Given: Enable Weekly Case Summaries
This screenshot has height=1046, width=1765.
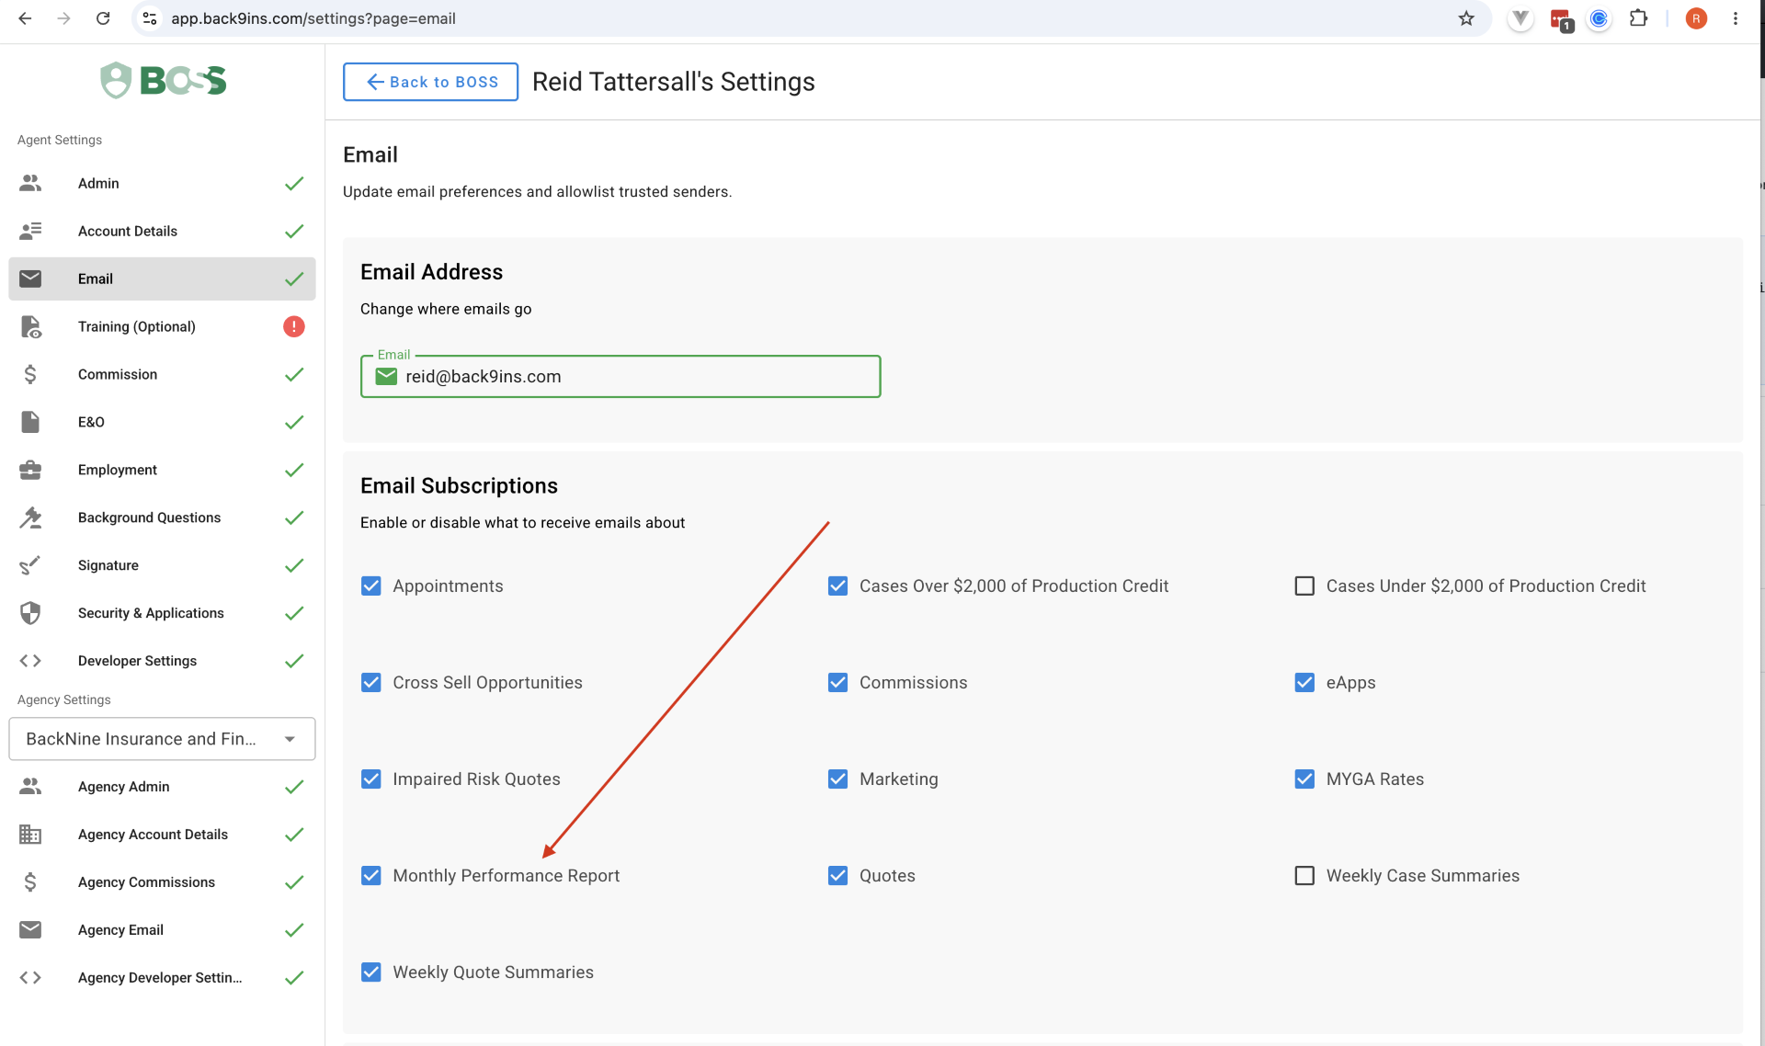Looking at the screenshot, I should click(x=1304, y=875).
